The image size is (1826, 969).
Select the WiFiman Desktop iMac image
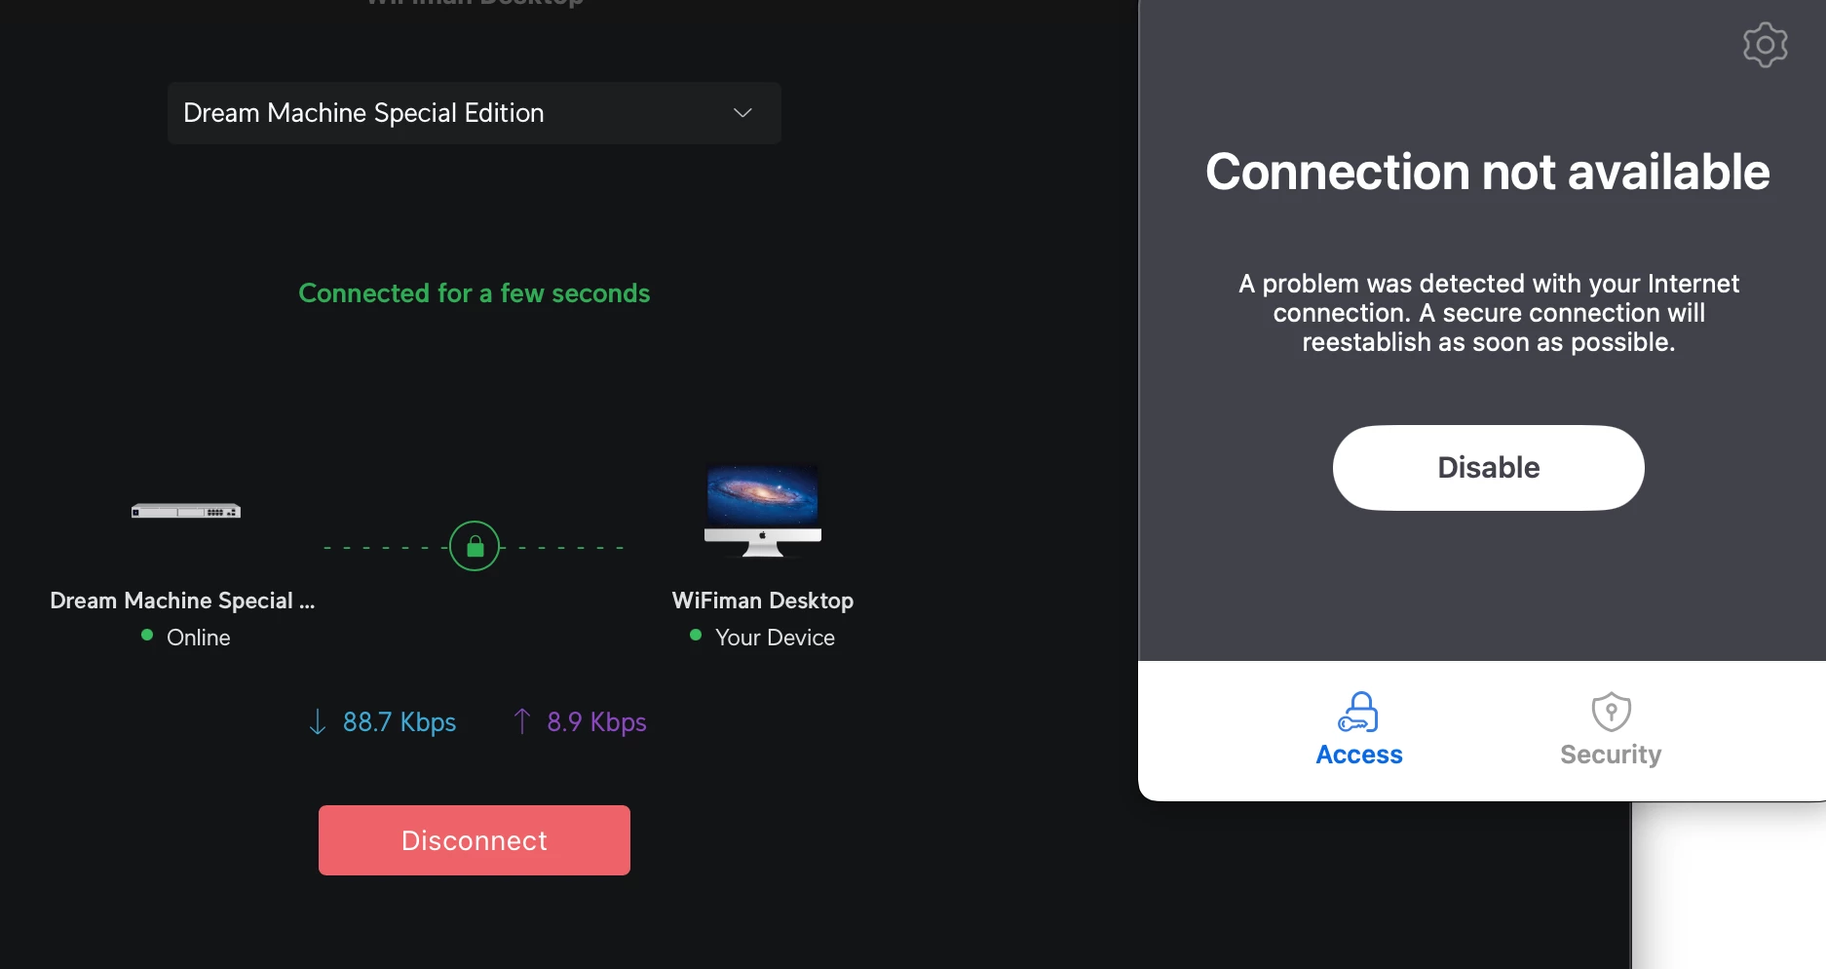763,509
